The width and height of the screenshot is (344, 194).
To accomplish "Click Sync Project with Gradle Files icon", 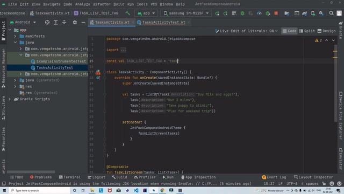I will [305, 13].
